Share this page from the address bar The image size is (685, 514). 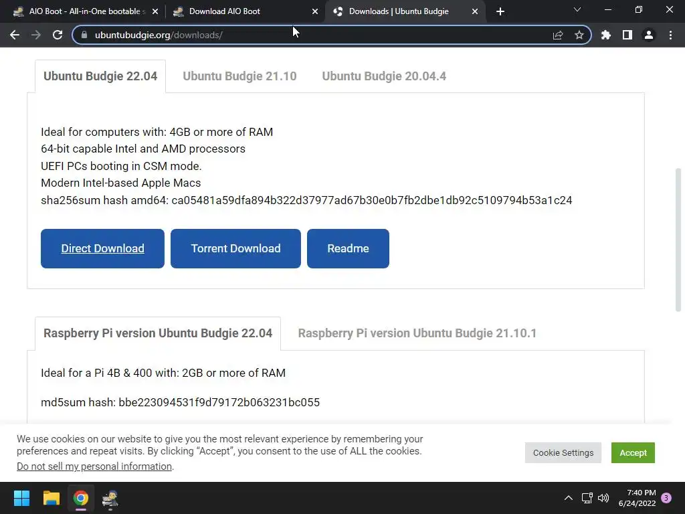(x=557, y=35)
